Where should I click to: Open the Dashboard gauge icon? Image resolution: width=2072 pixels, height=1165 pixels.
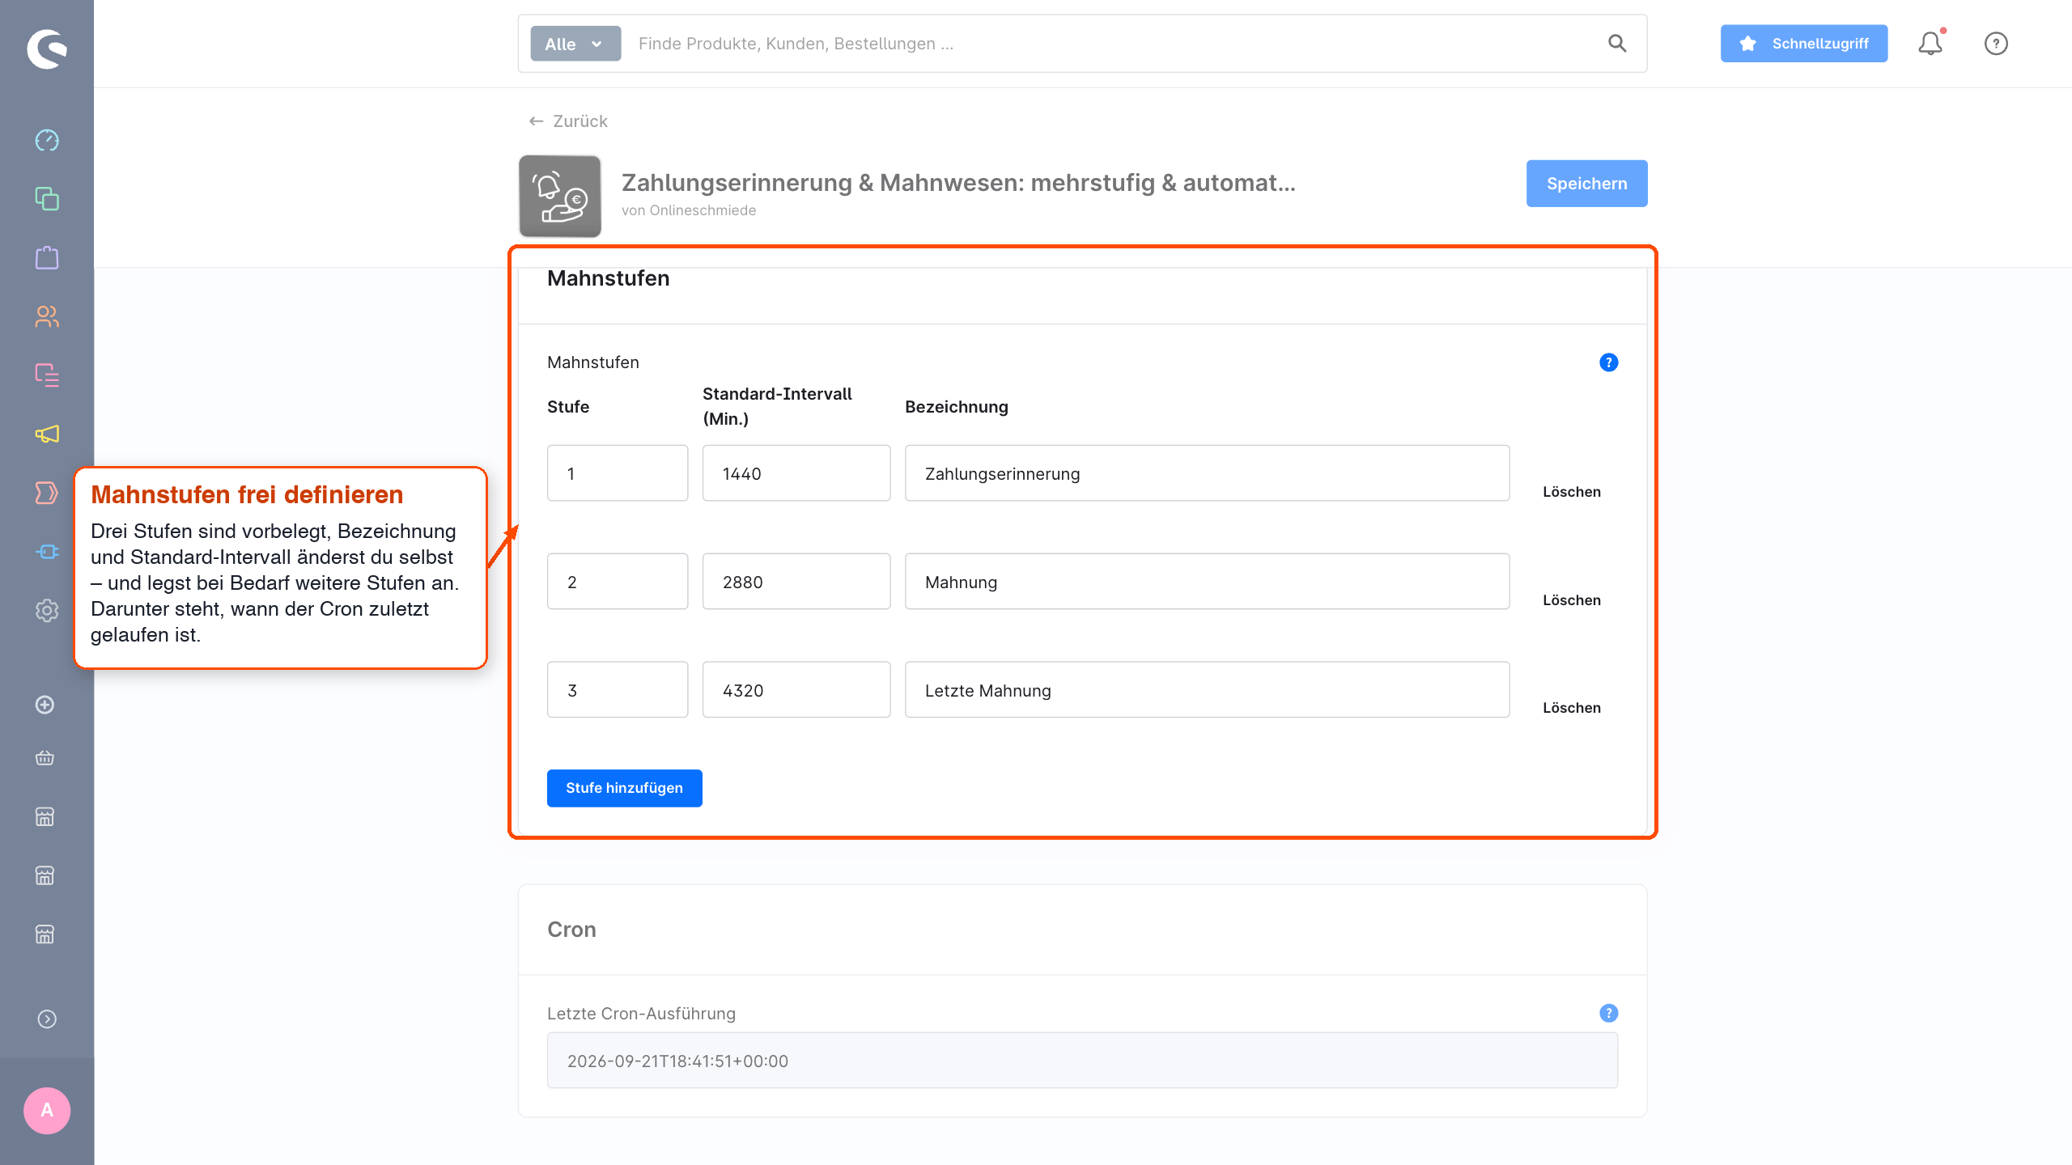pos(47,140)
